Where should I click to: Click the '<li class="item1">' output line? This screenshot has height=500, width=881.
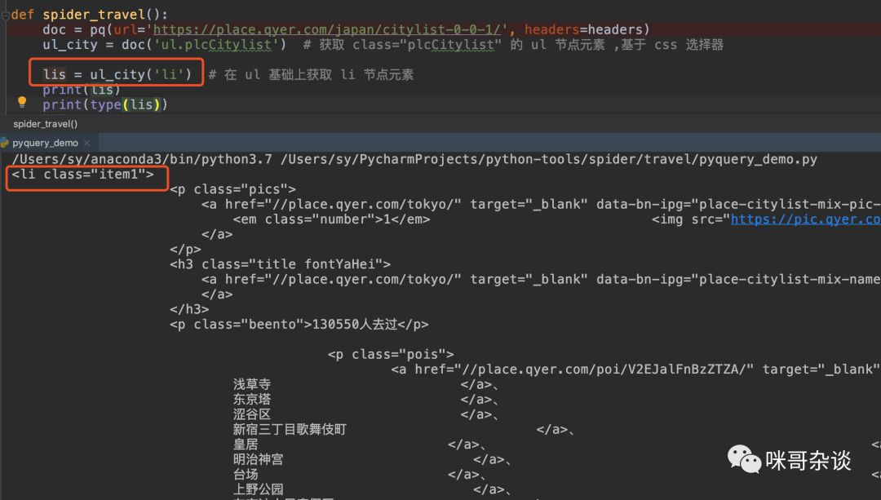[82, 175]
